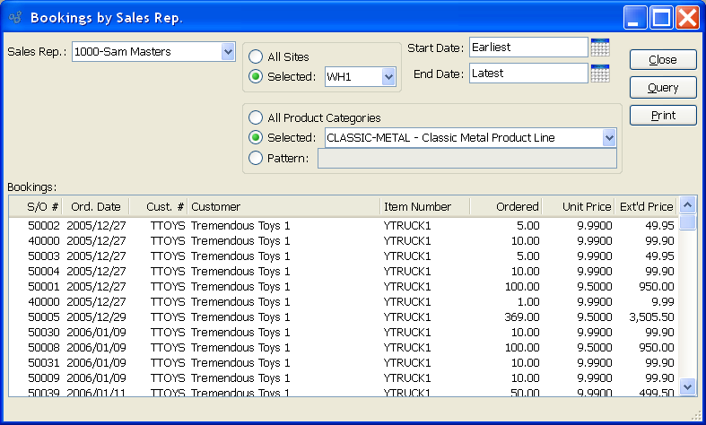This screenshot has width=706, height=425.
Task: Click the Print button
Action: coord(663,116)
